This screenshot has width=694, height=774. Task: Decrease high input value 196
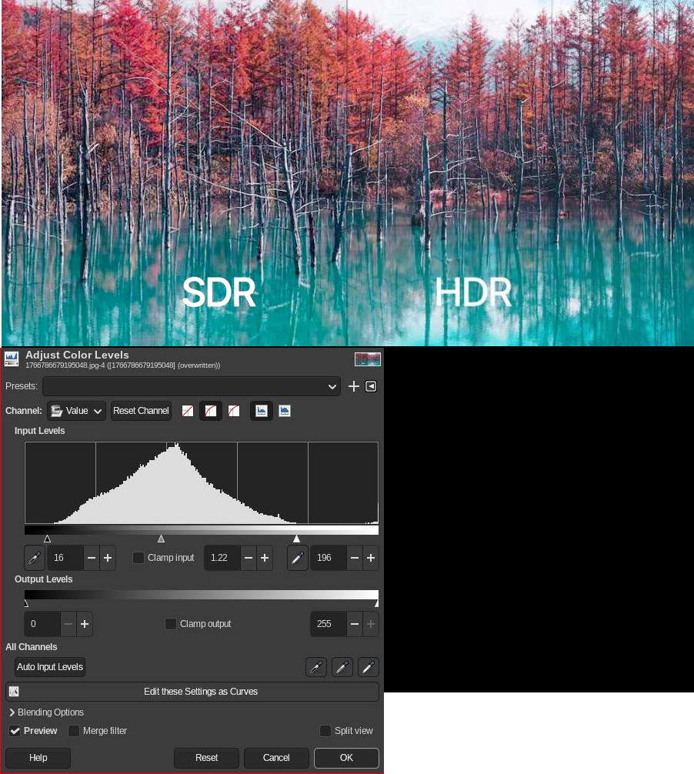coord(355,558)
